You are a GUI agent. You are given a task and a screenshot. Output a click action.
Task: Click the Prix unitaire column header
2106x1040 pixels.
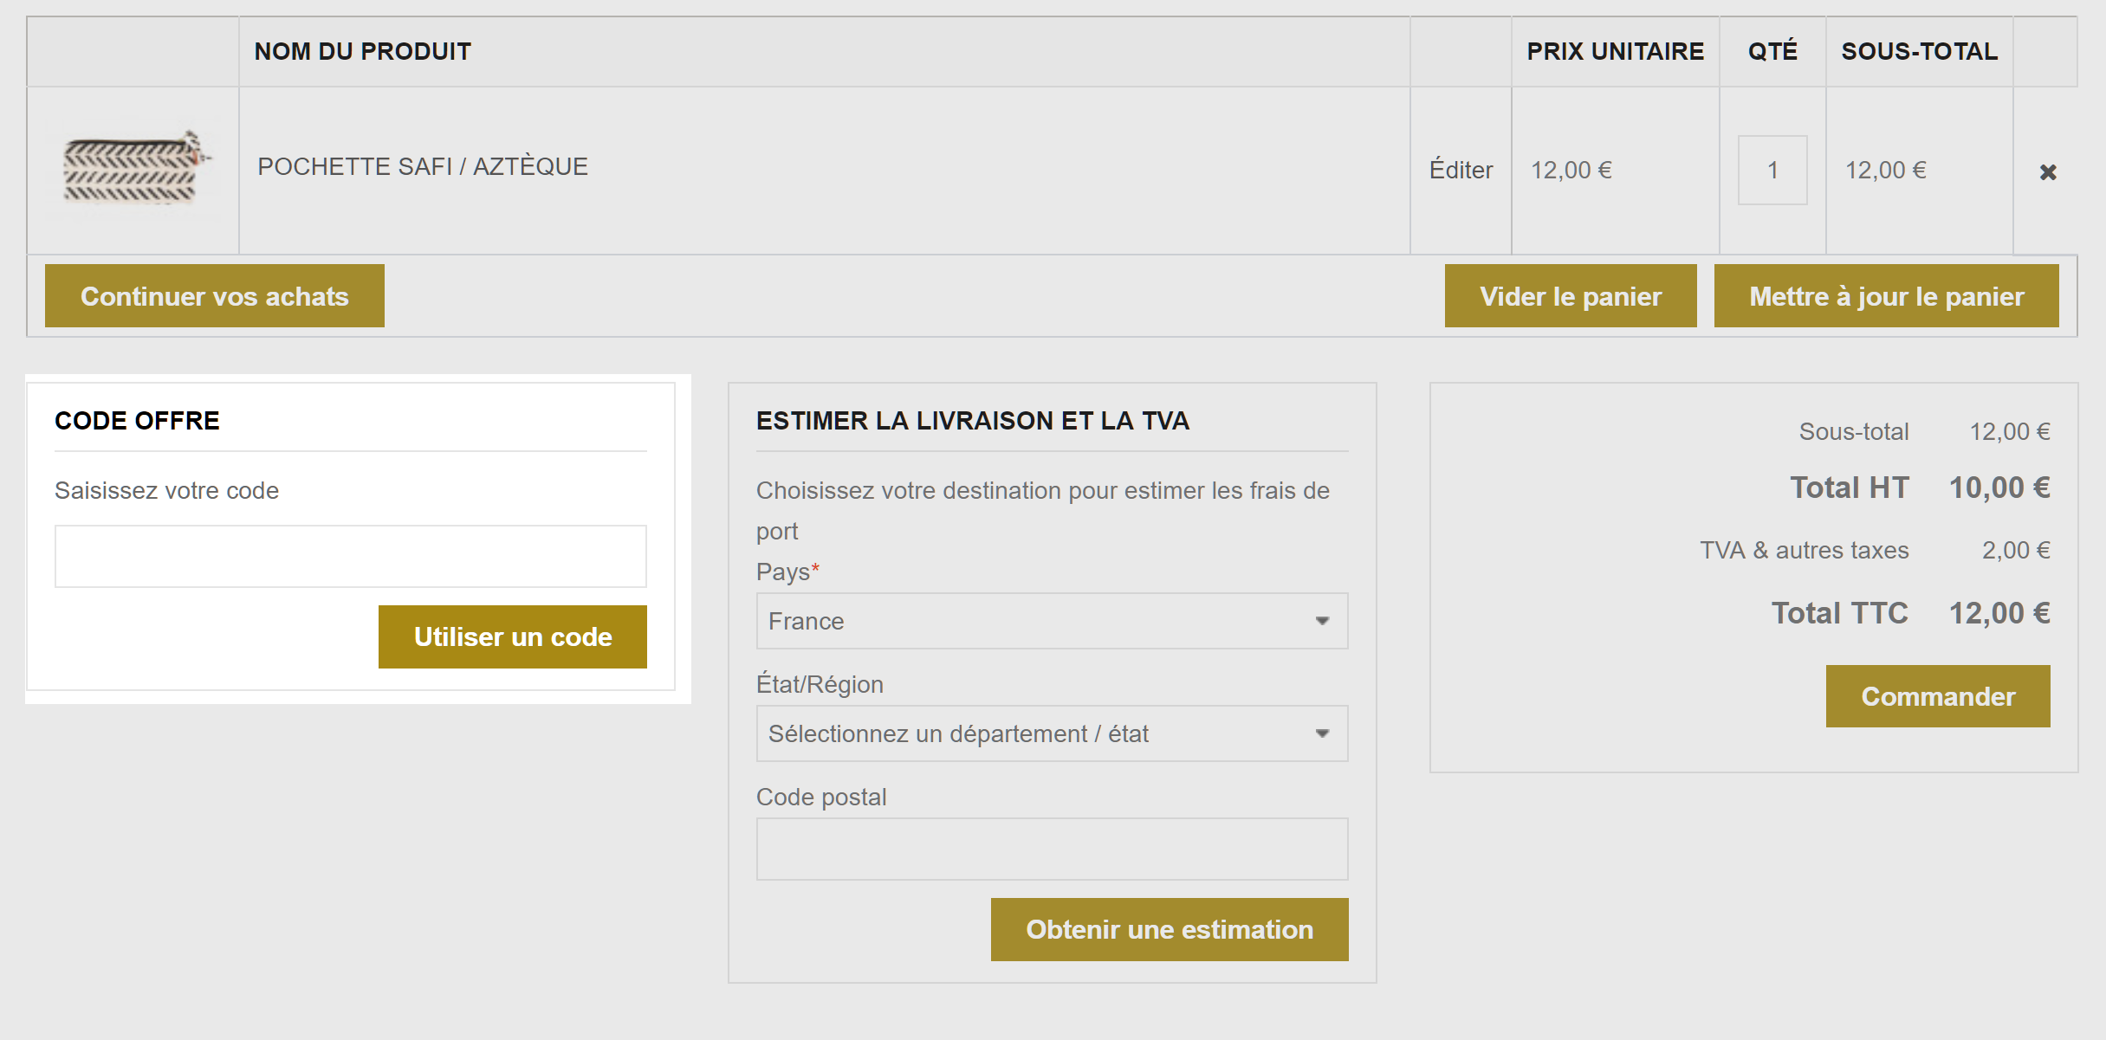[1615, 51]
